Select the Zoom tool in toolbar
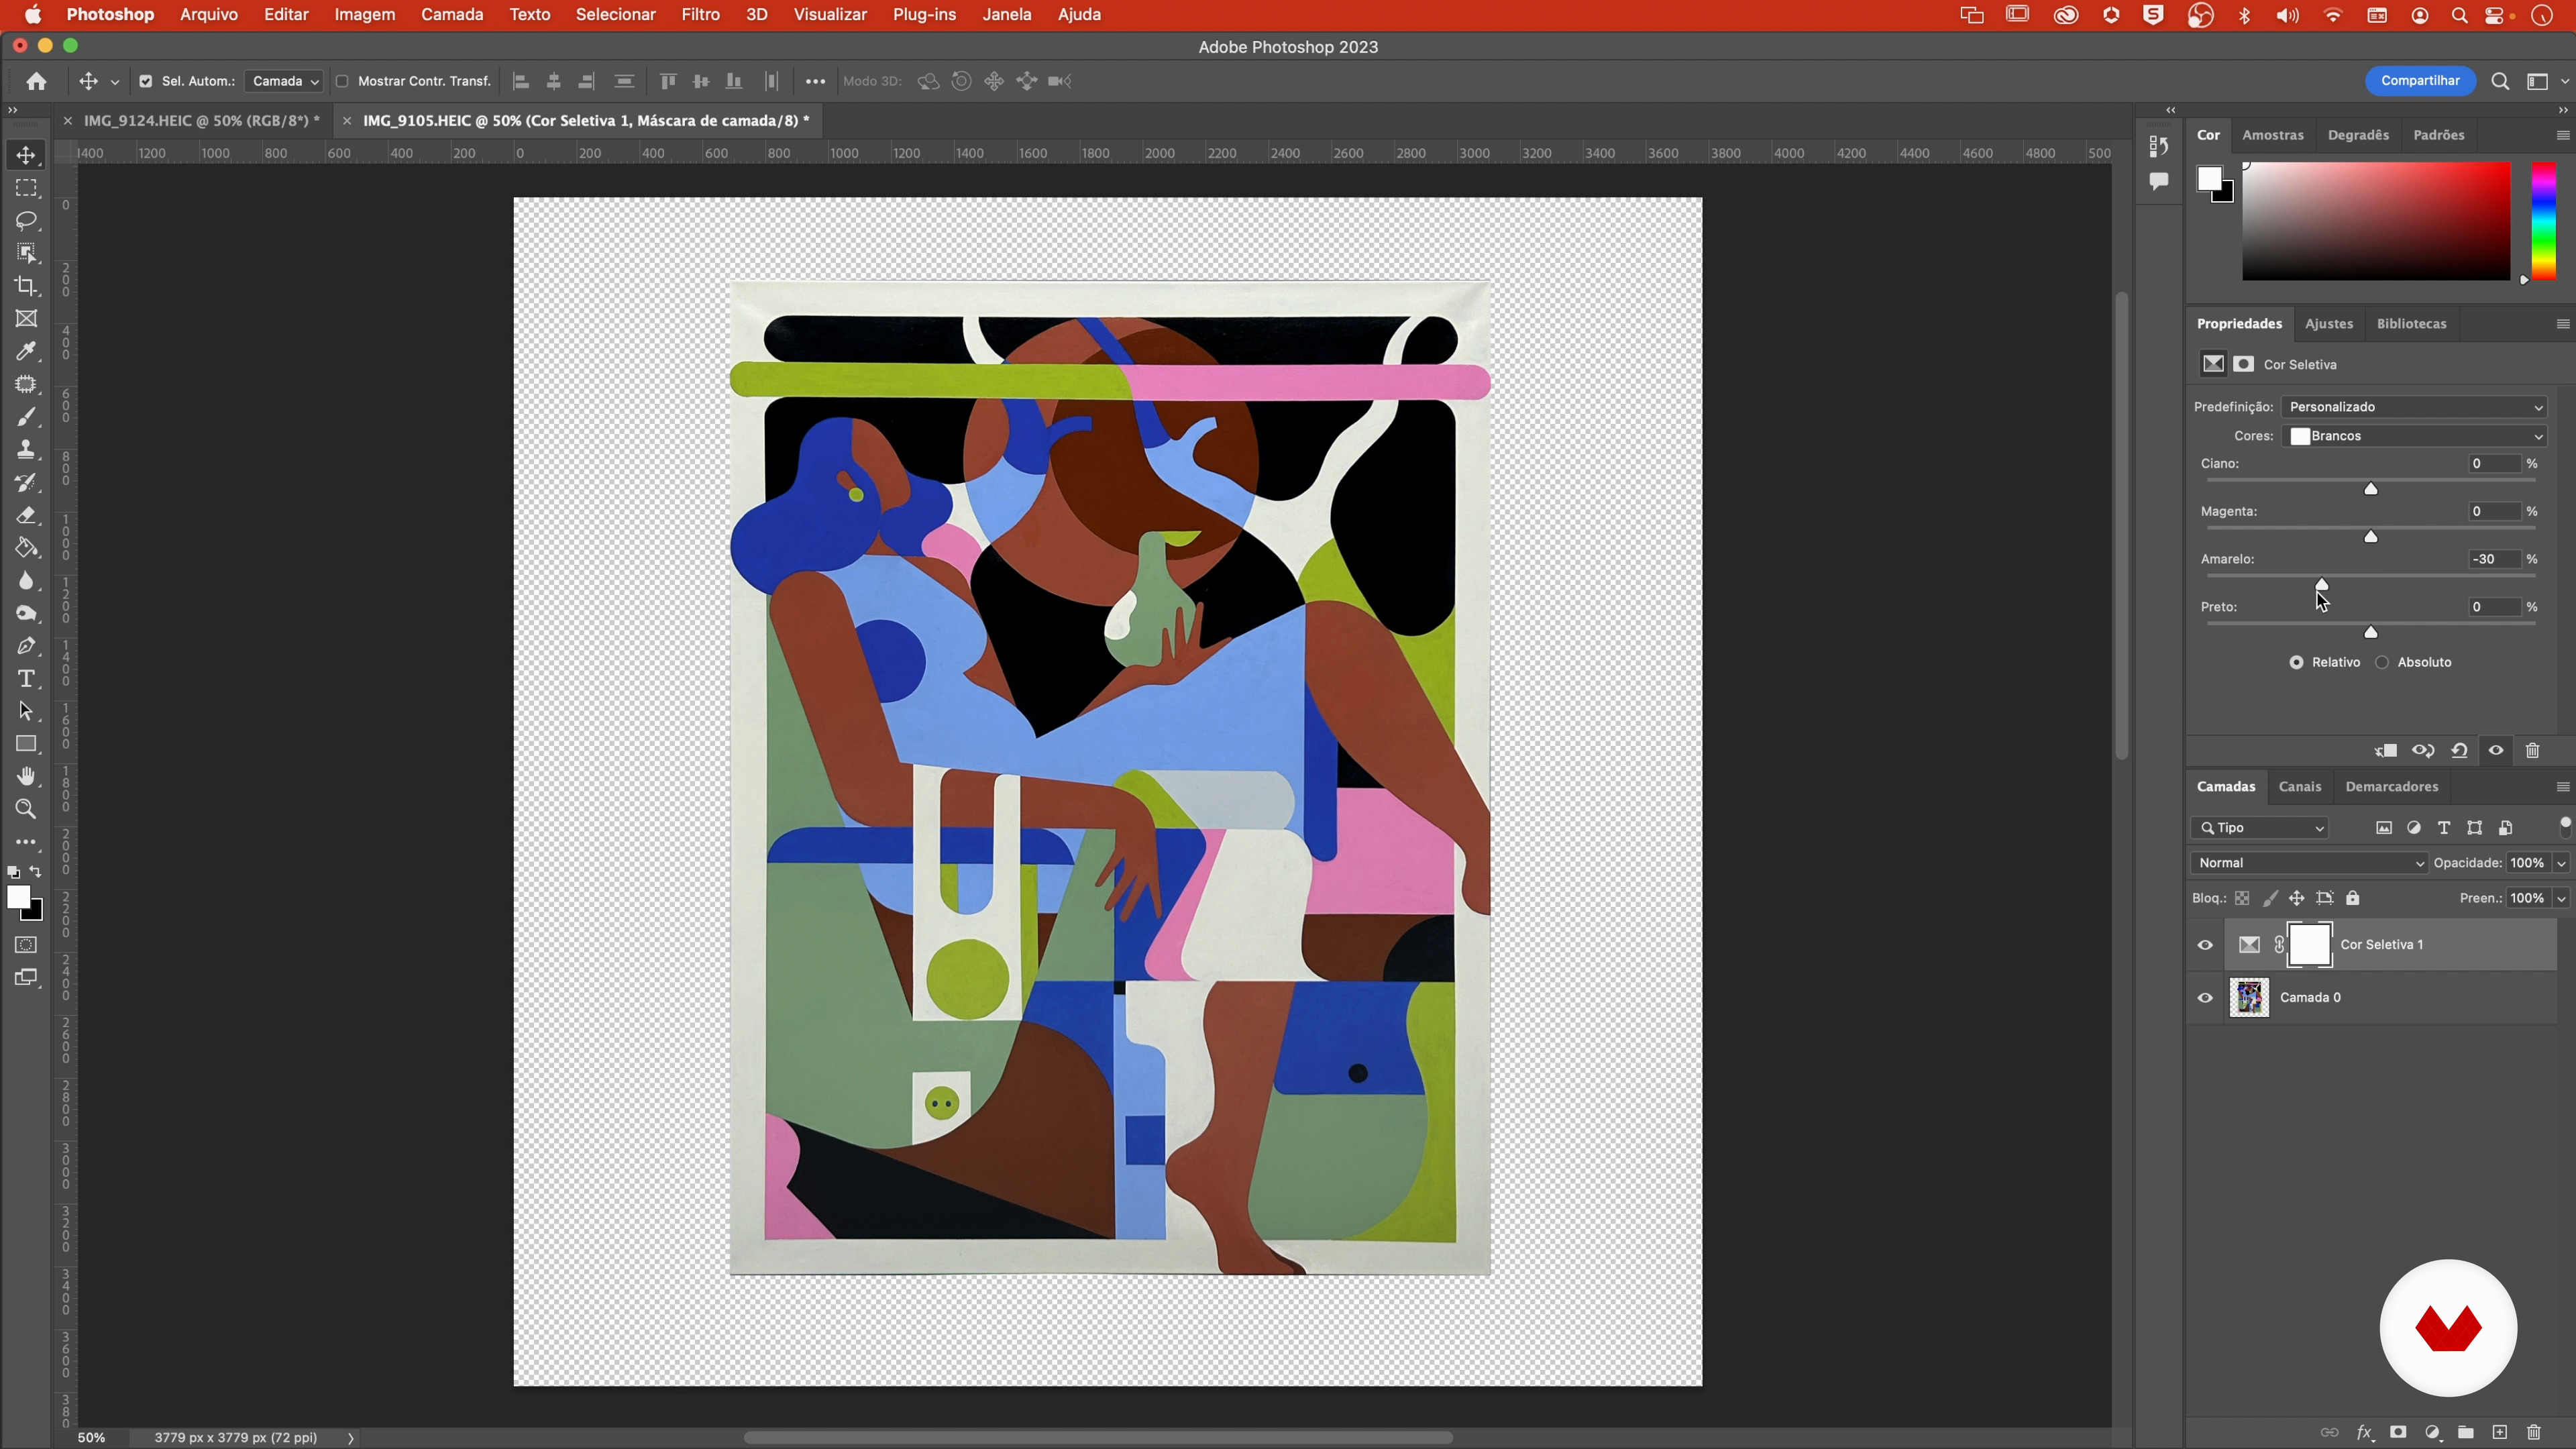 coord(26,809)
